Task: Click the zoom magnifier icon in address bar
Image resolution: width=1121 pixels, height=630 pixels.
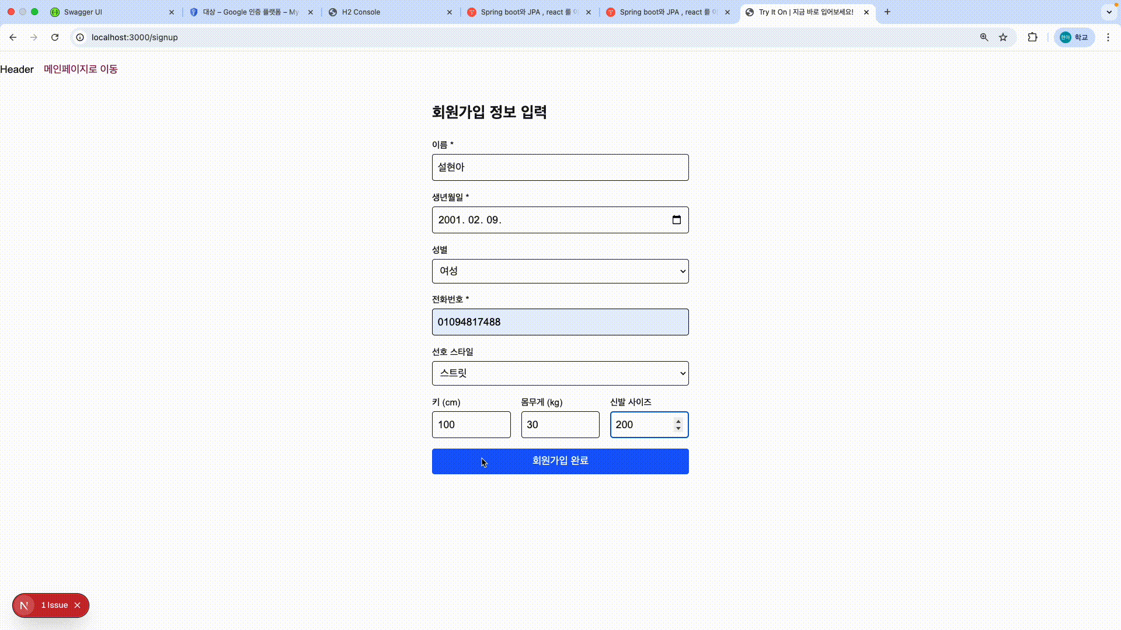Action: (984, 37)
